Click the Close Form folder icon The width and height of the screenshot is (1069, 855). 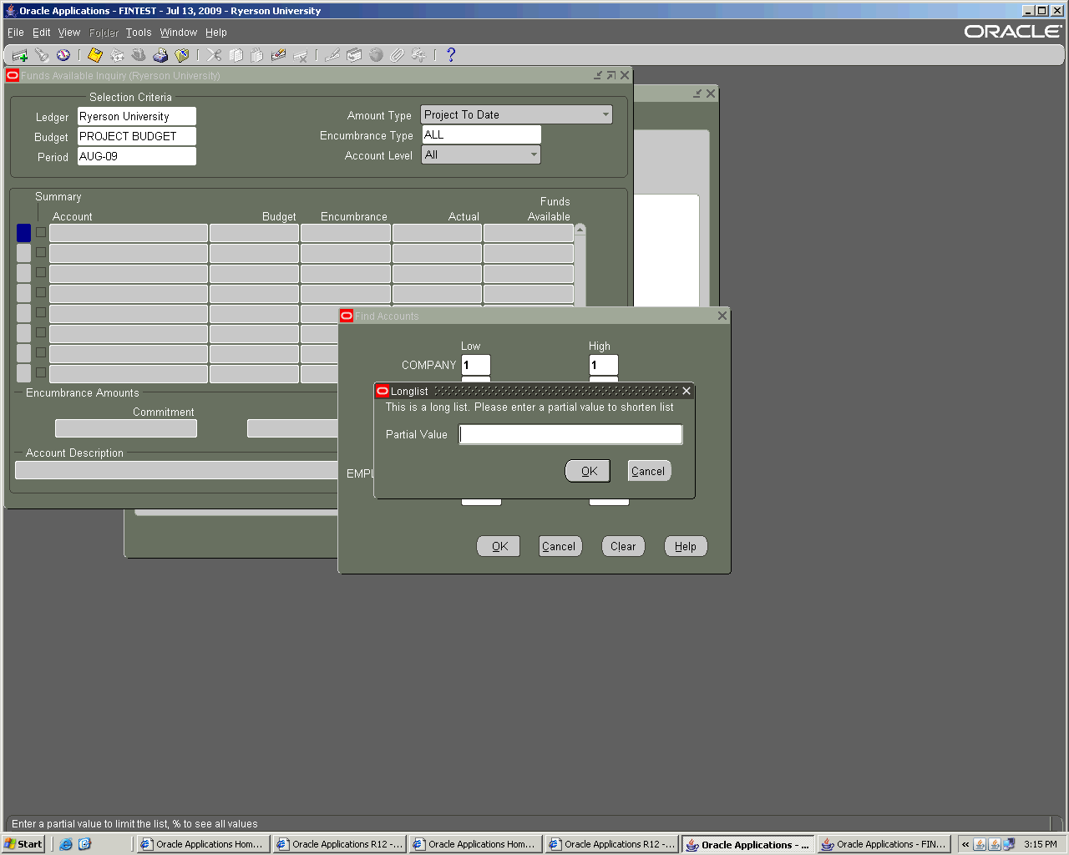coord(182,55)
